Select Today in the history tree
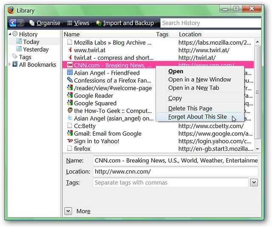272x228 pixels. click(x=31, y=42)
